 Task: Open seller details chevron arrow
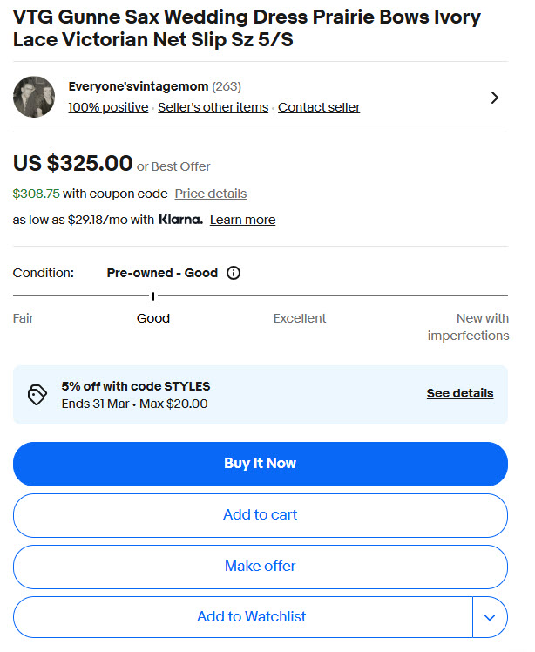tap(495, 98)
